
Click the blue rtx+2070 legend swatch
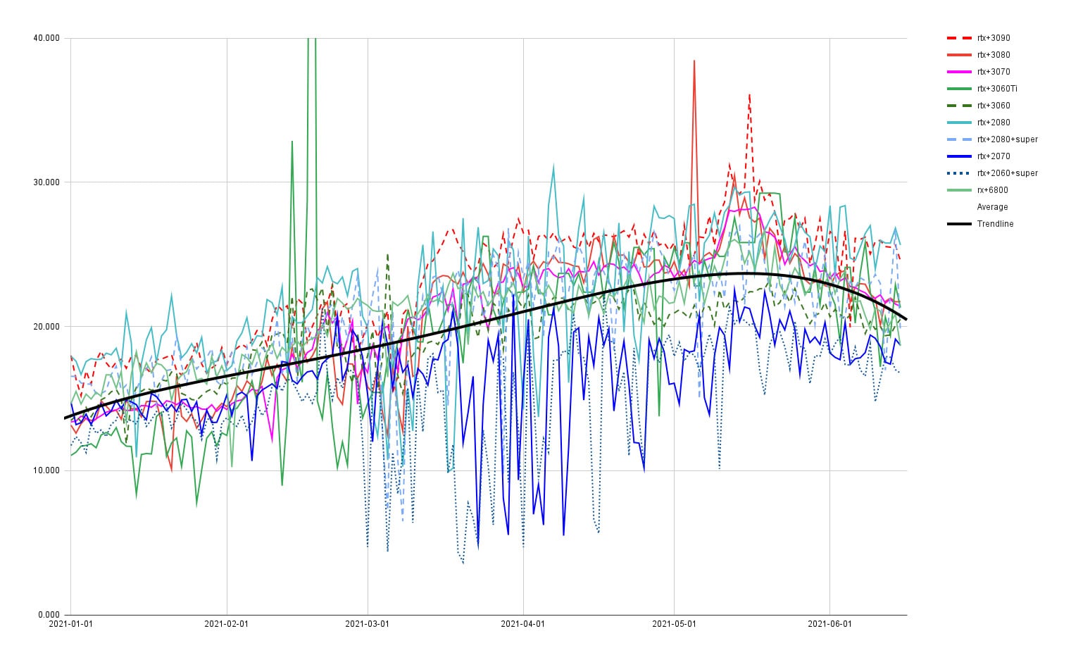pos(958,156)
